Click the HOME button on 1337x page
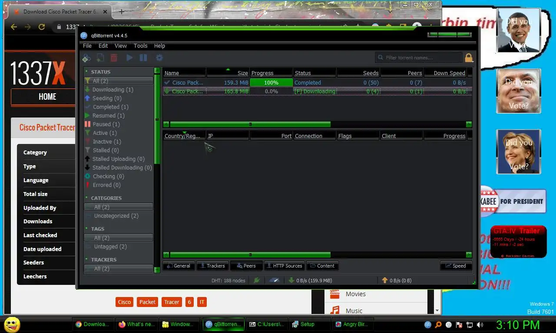556x333 pixels. point(47,97)
